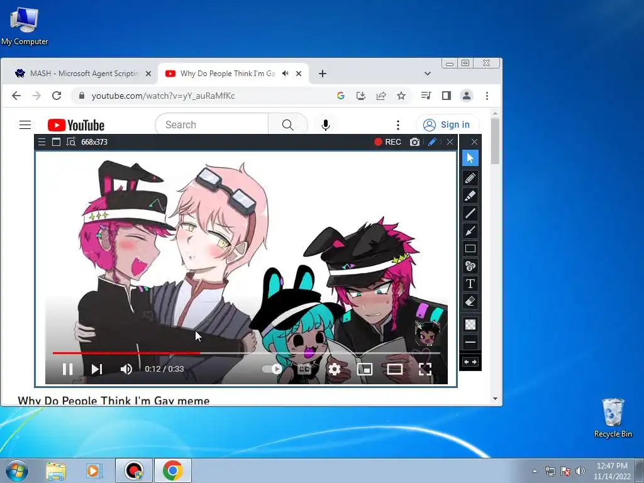This screenshot has height=483, width=644.
Task: Mute the tab via its speaker icon
Action: coord(286,74)
